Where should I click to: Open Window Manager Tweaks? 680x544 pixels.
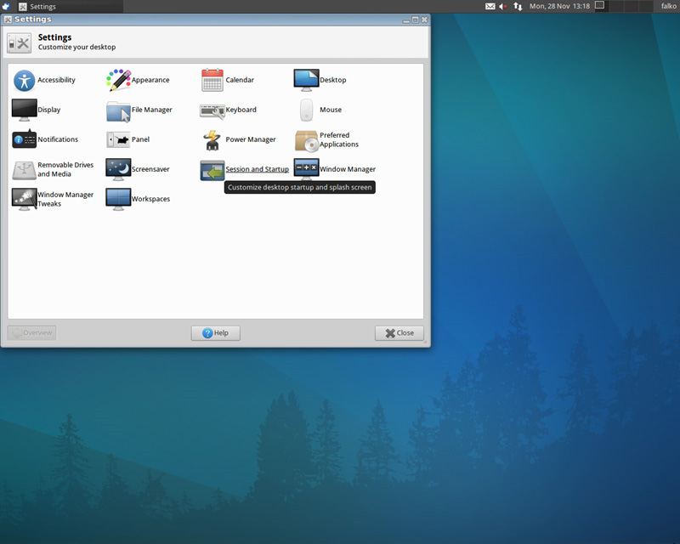[24, 200]
